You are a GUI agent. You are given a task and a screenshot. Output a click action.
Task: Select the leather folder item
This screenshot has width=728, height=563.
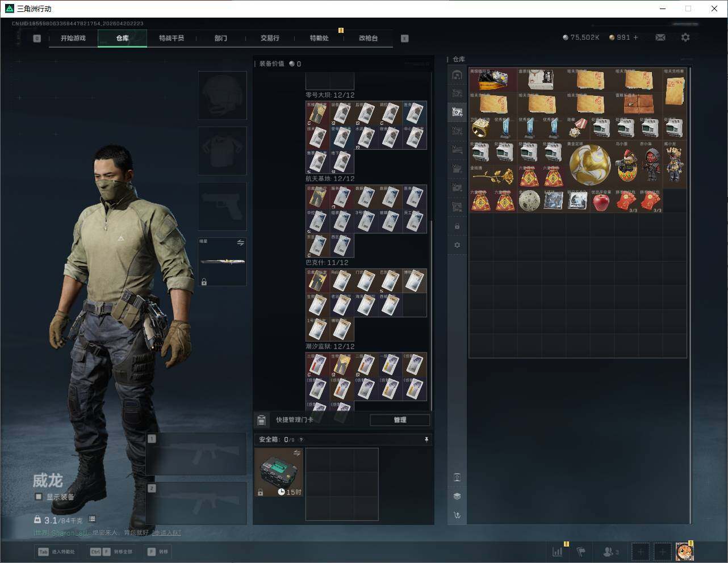[x=638, y=104]
